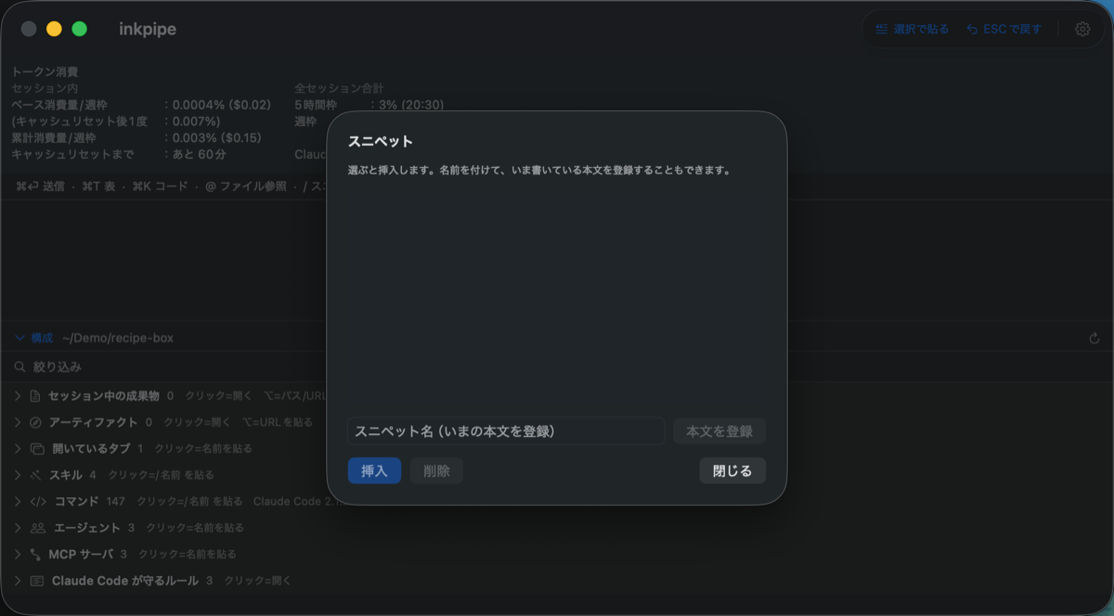Expand the MCP サーバ row
1114x616 pixels.
coord(18,554)
